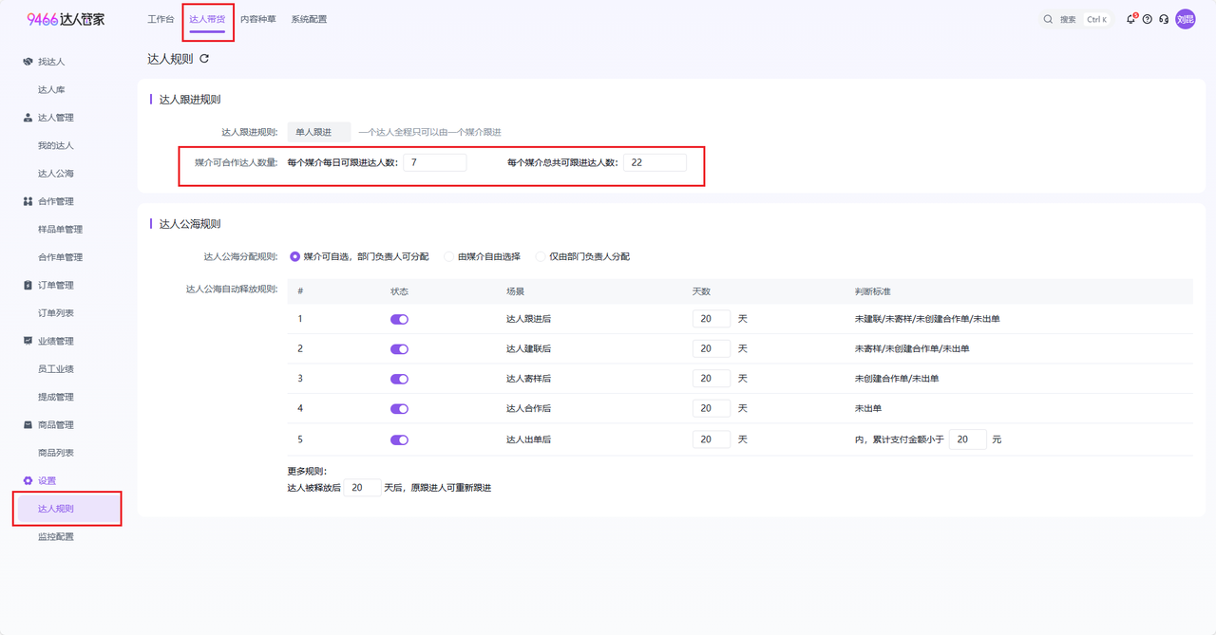Click the 状态 column header
Viewport: 1216px width, 635px height.
pos(399,291)
